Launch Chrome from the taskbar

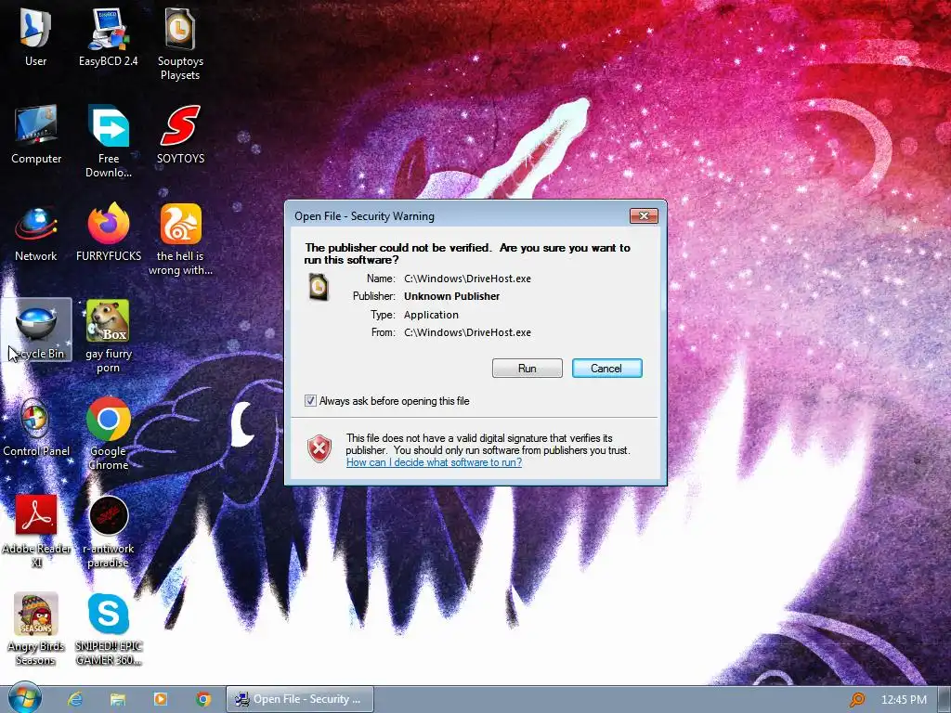tap(203, 699)
